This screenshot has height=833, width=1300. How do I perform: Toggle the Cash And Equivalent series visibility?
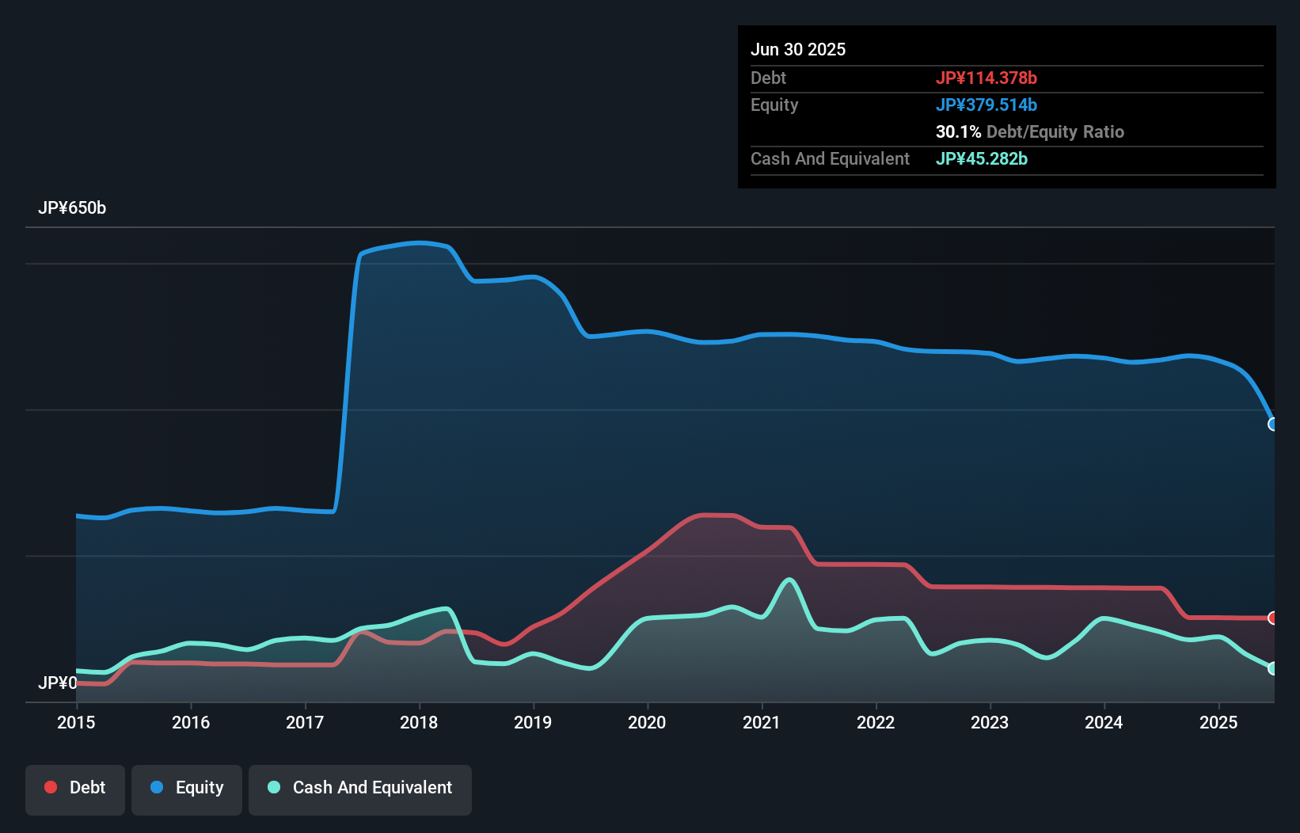click(x=359, y=787)
